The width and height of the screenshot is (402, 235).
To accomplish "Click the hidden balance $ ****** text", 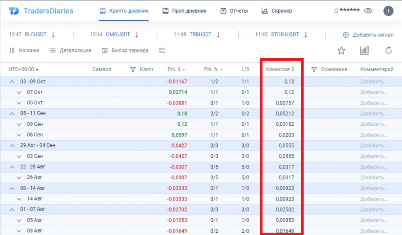I will [x=347, y=11].
